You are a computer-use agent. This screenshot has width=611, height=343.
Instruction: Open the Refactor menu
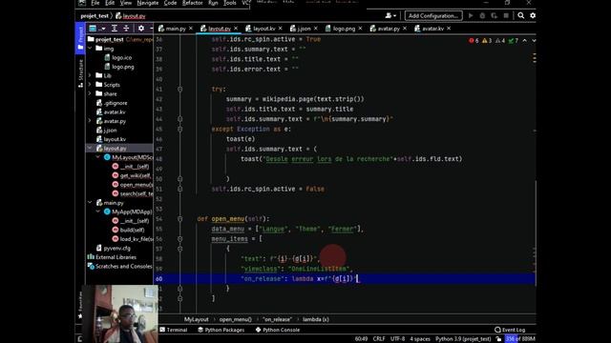193,3
